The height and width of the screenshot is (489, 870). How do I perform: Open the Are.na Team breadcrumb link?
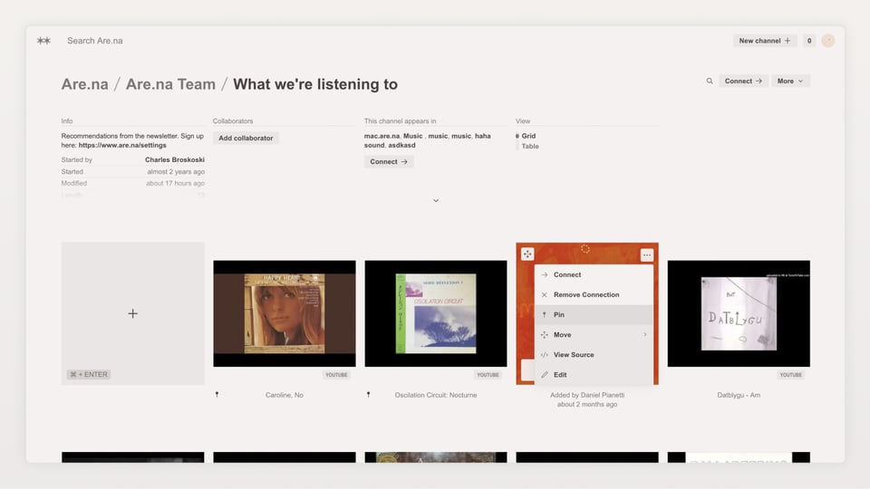point(170,84)
